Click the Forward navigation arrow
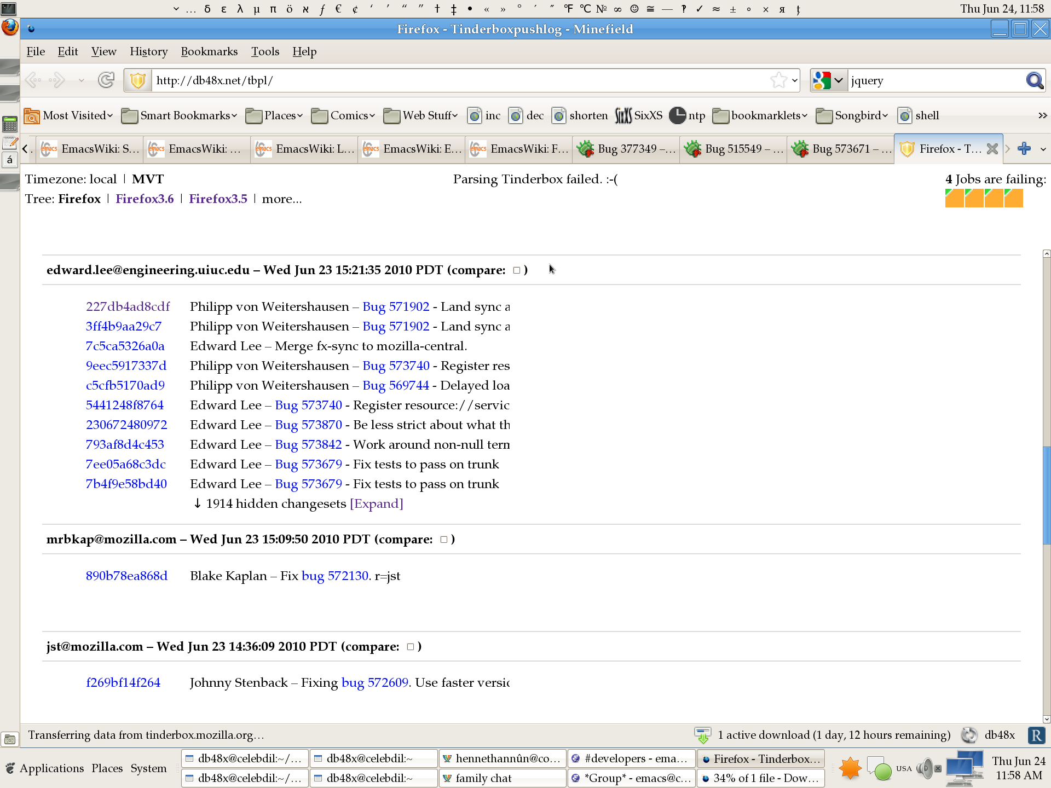This screenshot has height=788, width=1051. click(57, 80)
